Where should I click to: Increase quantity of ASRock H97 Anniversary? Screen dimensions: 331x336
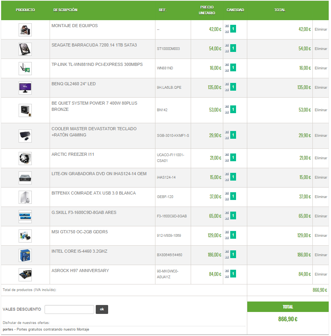[227, 271]
